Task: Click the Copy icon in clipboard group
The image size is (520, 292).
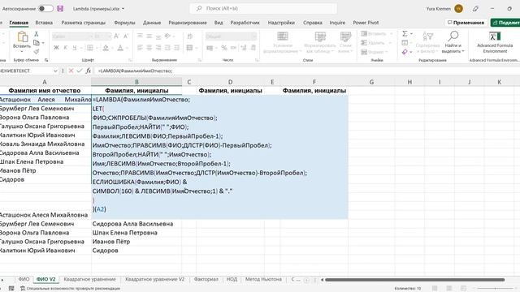Action: tap(37, 42)
